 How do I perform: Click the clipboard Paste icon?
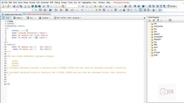click(63, 6)
